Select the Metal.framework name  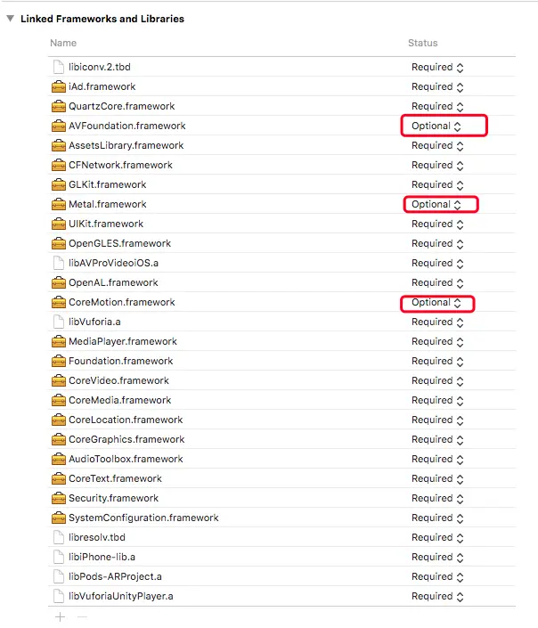point(108,204)
